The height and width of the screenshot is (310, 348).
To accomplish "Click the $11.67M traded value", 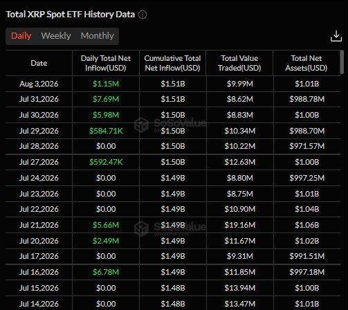I will 240,241.
